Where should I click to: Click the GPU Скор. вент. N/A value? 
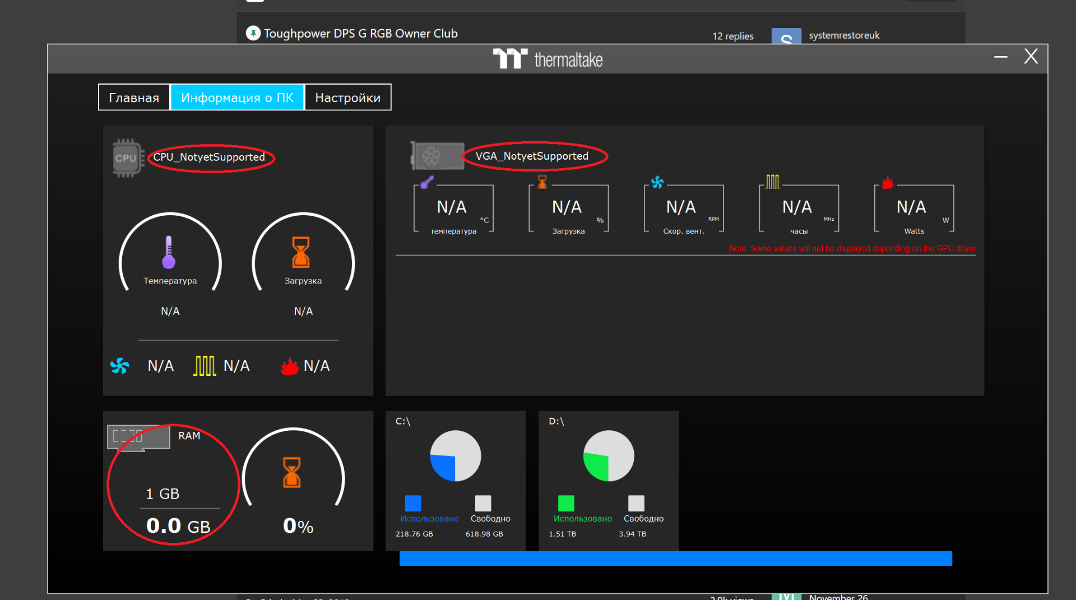[681, 207]
